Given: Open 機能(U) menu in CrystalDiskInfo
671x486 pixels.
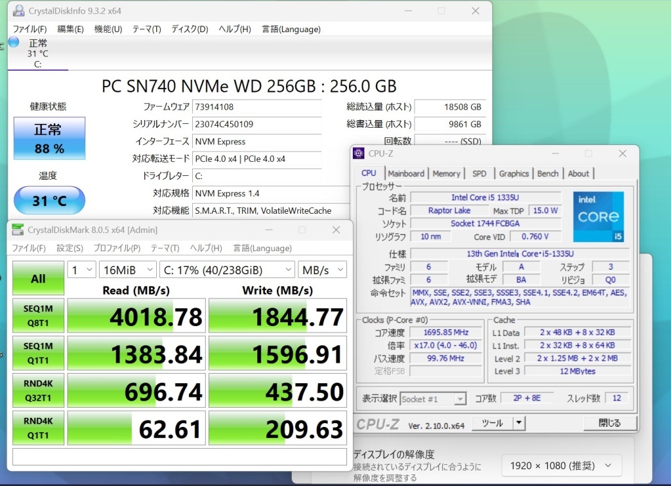Looking at the screenshot, I should 108,29.
